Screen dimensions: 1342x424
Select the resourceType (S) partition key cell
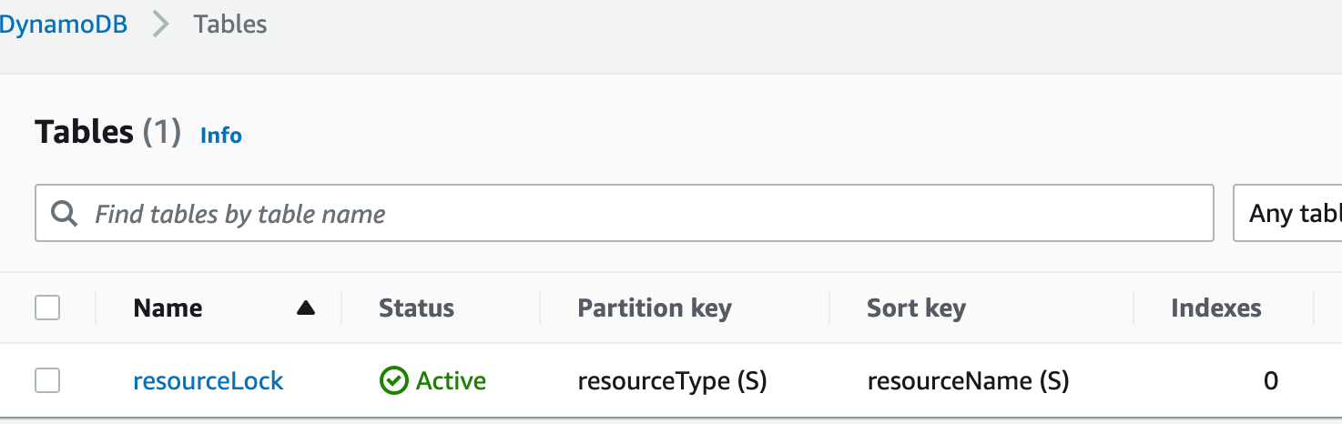pyautogui.click(x=672, y=380)
